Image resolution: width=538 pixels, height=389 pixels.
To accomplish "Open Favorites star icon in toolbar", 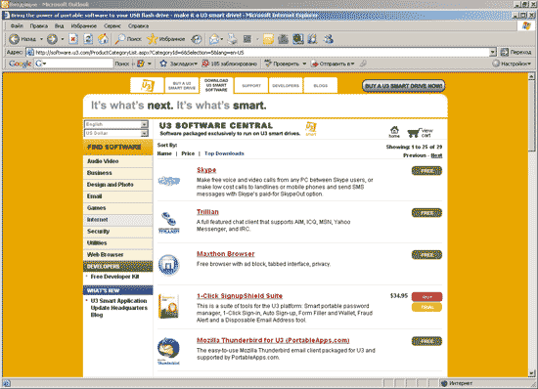I will 152,39.
